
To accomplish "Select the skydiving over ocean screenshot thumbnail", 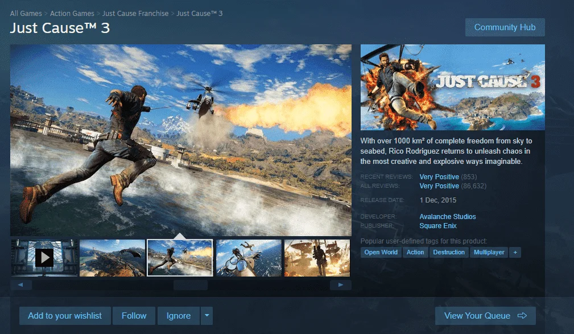I will tap(249, 258).
